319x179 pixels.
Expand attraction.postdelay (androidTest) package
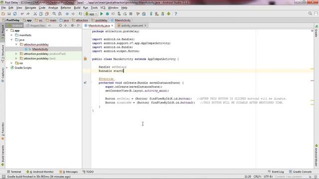pyautogui.click(x=16, y=54)
